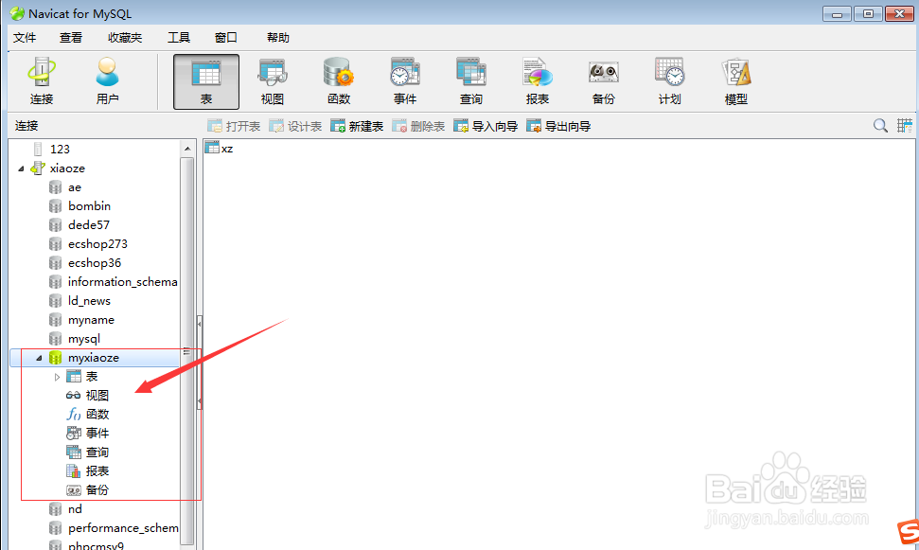Select the mysql database
The width and height of the screenshot is (919, 550).
[84, 339]
